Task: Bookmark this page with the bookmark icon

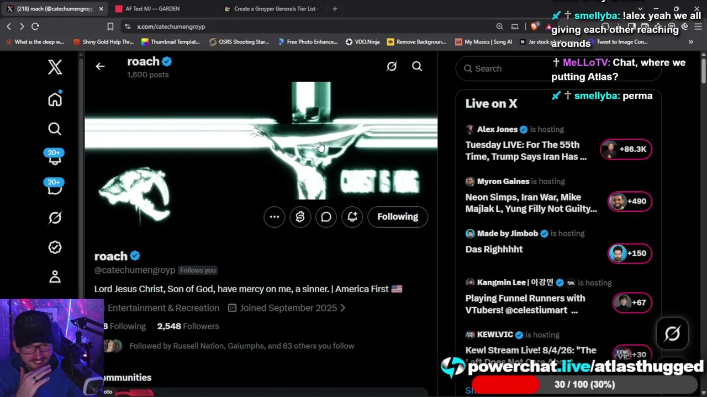Action: [110, 26]
